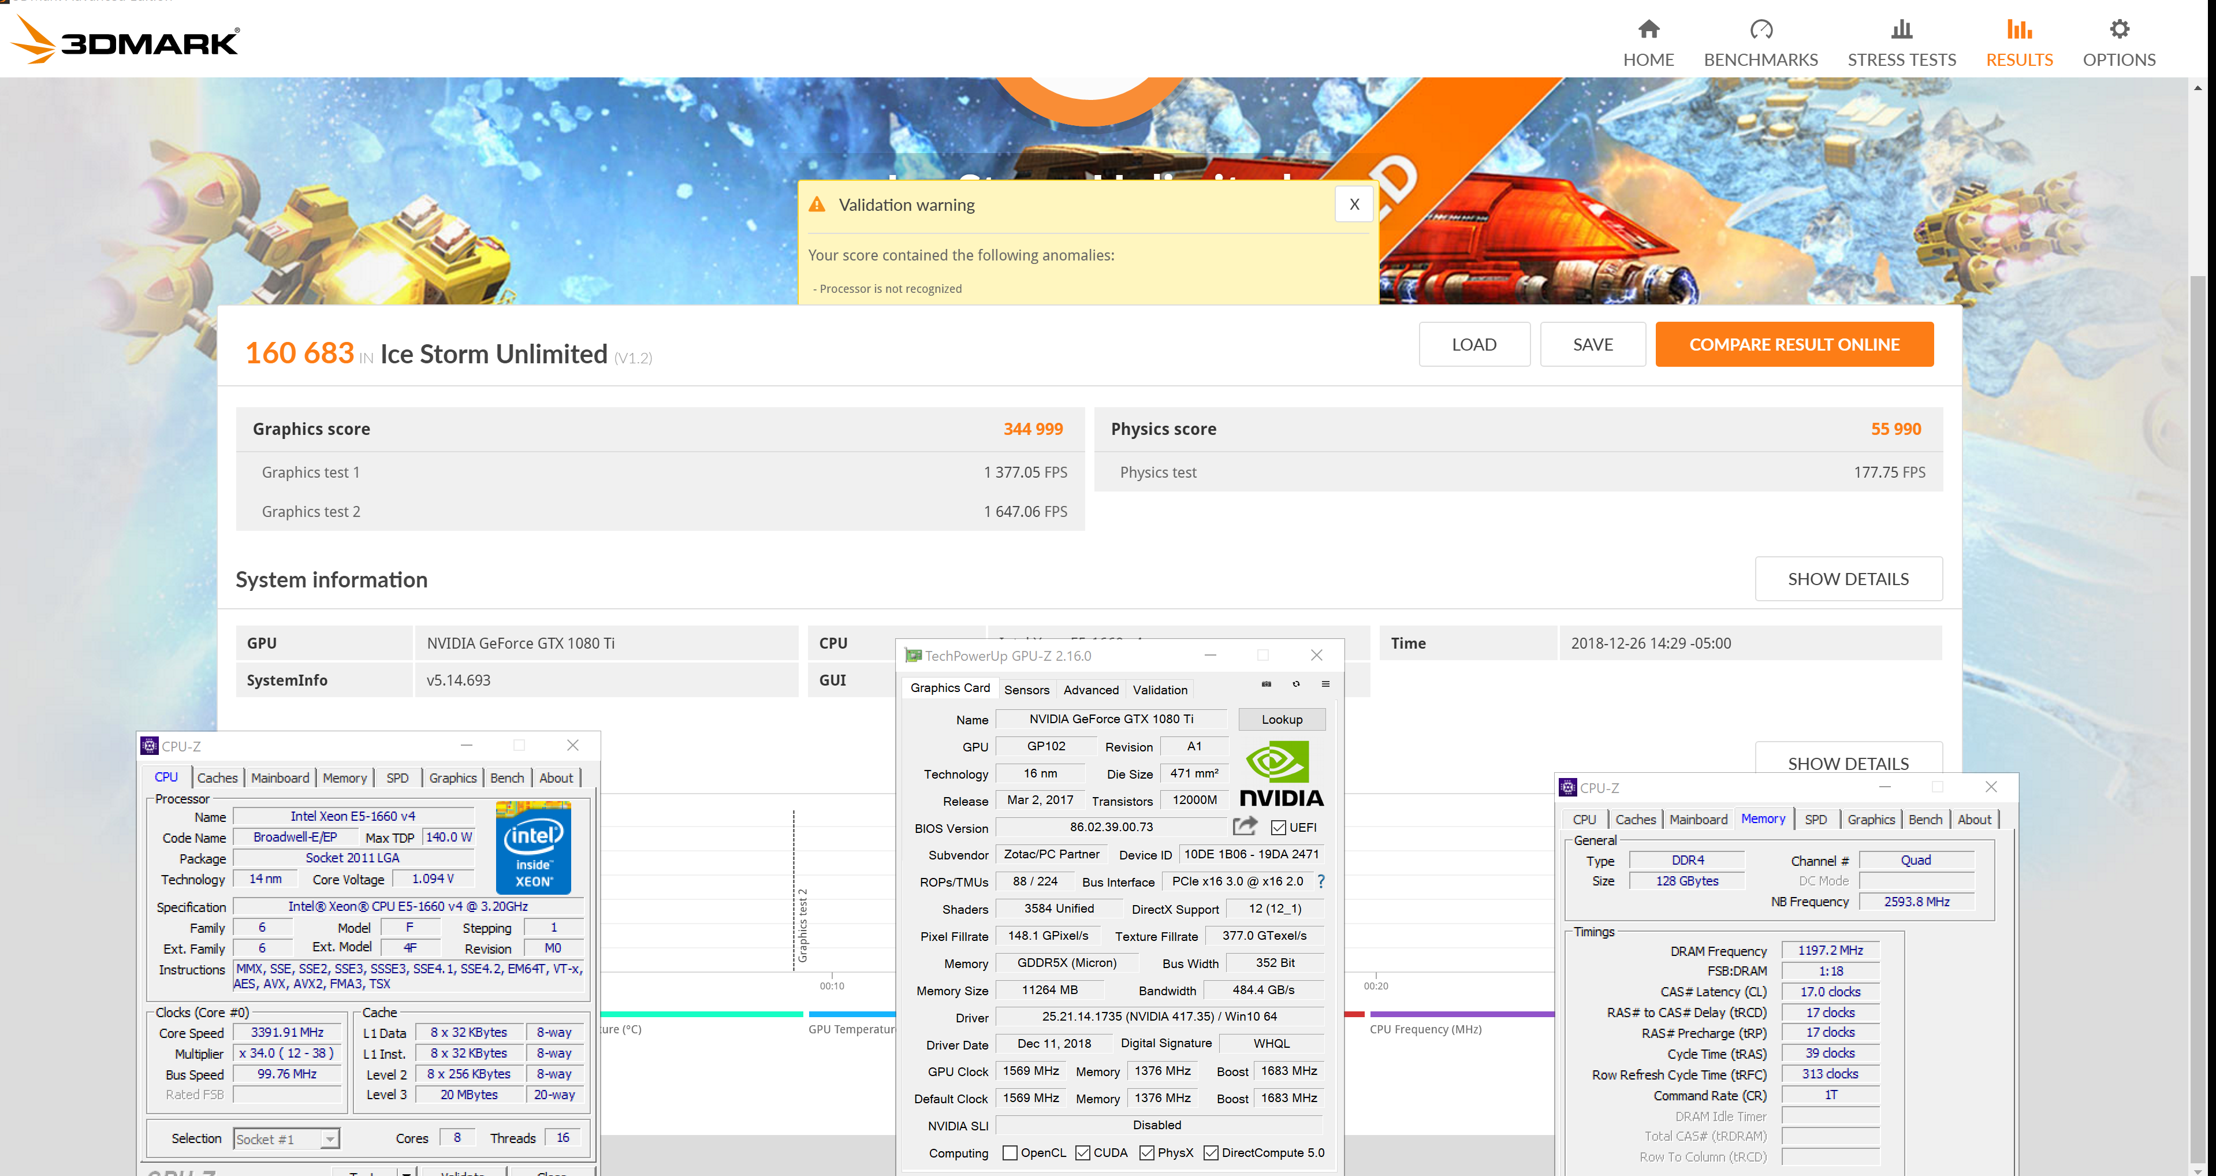Click the purple CPU Frequency graph line
The width and height of the screenshot is (2216, 1176).
pos(1462,1014)
